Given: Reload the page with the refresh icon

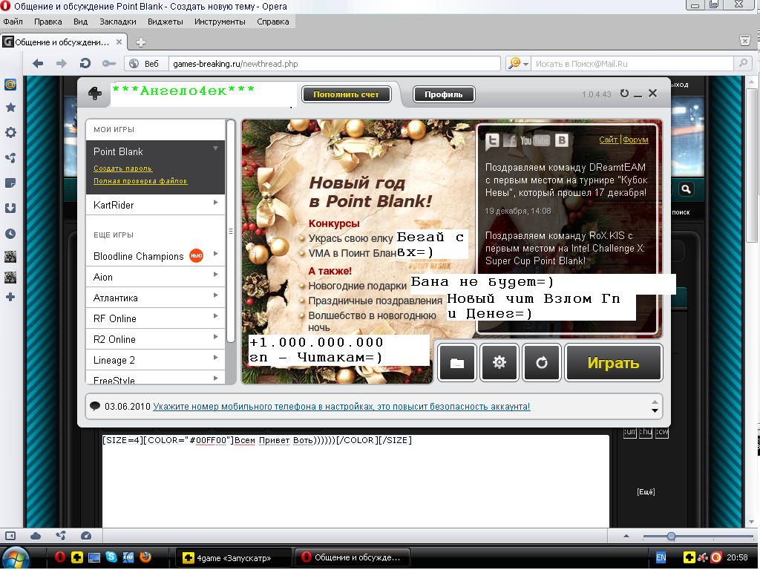Looking at the screenshot, I should [x=85, y=64].
